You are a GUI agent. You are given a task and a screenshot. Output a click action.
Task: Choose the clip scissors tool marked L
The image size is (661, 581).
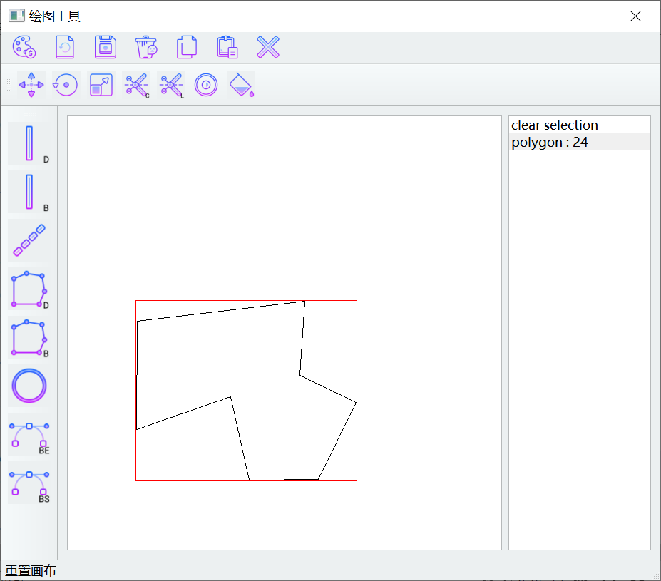[x=171, y=85]
